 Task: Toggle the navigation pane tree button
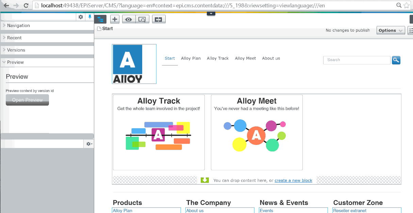[x=100, y=19]
